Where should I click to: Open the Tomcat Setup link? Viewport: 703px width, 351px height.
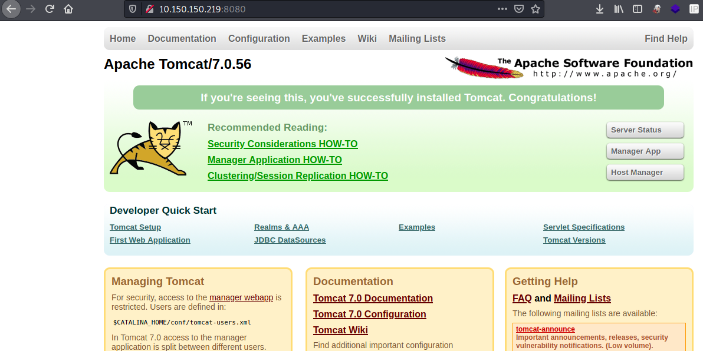coord(136,227)
